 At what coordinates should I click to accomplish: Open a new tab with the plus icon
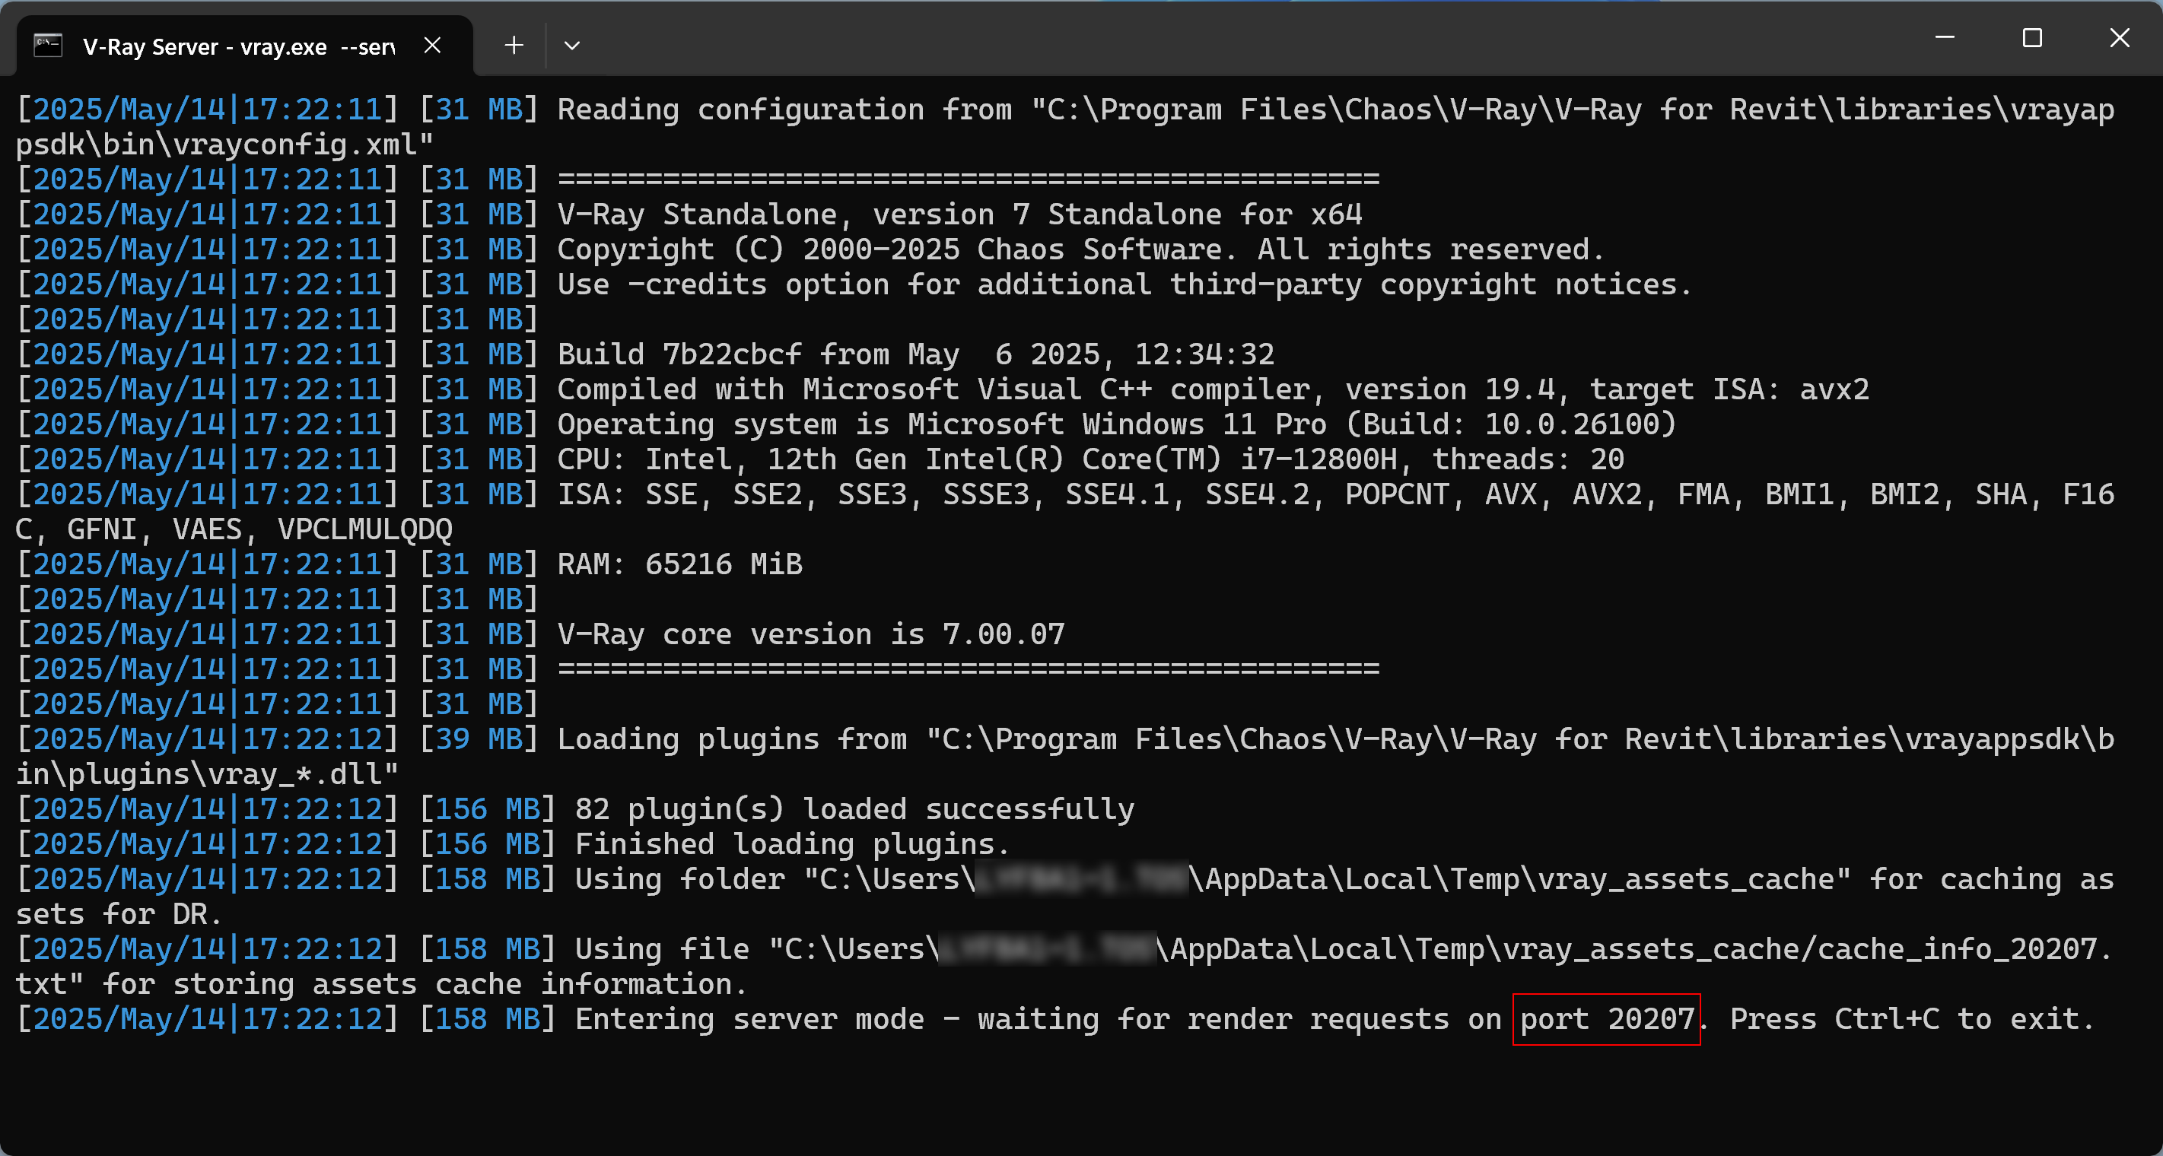(514, 46)
